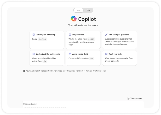This screenshot has height=115, width=161.
Task: Click the Jump-start a draft pen icon
Action: tap(70, 54)
